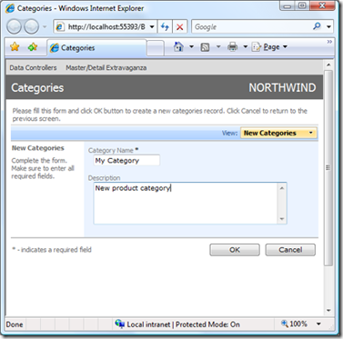Open the Favorites Center star icon
This screenshot has height=339, width=343.
click(15, 47)
